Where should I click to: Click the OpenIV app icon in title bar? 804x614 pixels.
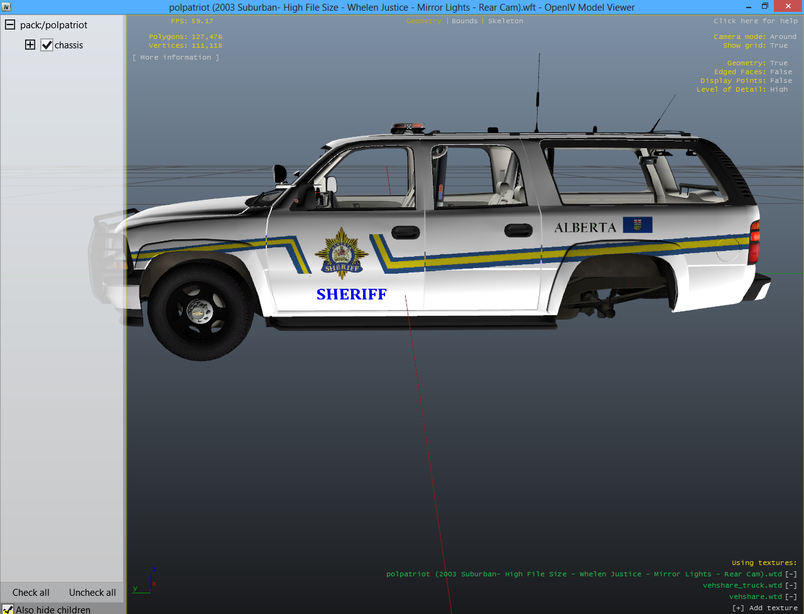[7, 8]
